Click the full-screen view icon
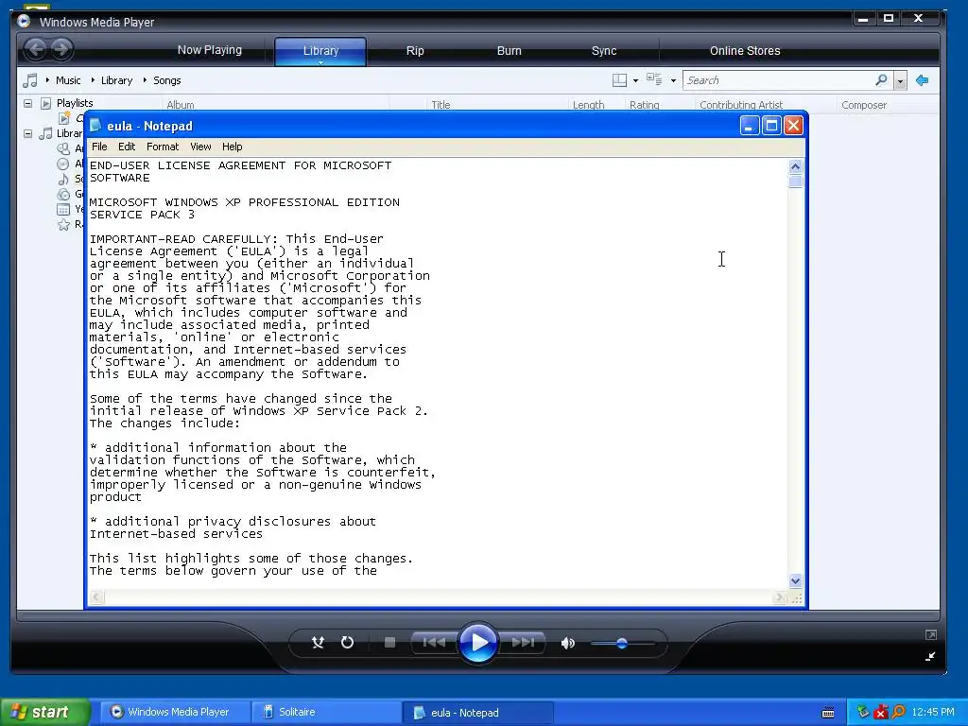The height and width of the screenshot is (726, 968). pos(931,634)
